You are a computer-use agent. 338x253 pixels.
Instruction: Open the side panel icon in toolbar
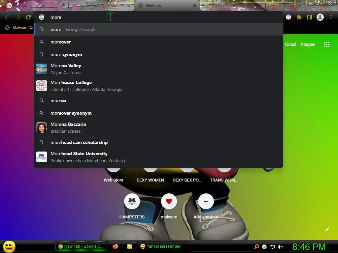pyautogui.click(x=310, y=17)
